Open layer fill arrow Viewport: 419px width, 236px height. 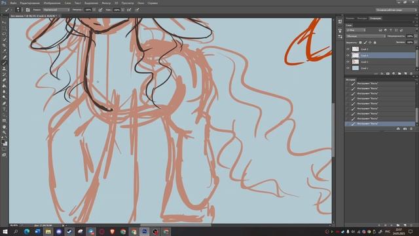click(416, 43)
